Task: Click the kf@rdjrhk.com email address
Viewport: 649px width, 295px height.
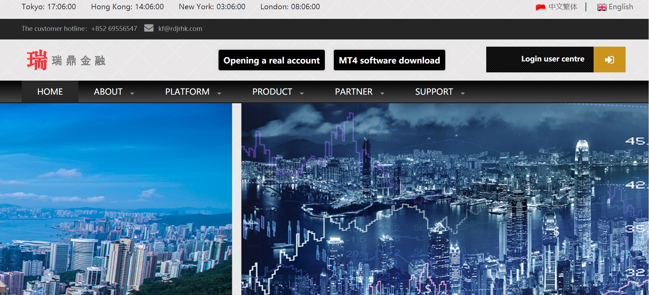Action: pyautogui.click(x=180, y=28)
